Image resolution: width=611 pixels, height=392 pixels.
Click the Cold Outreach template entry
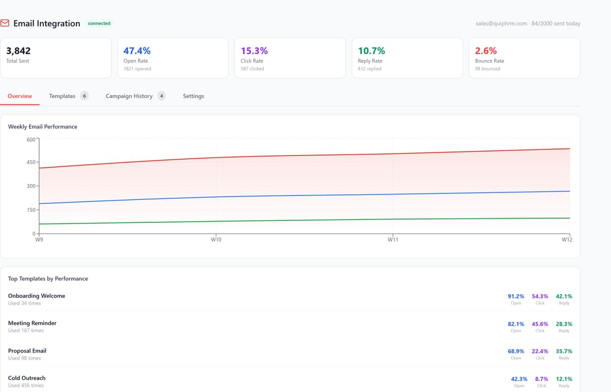click(290, 381)
